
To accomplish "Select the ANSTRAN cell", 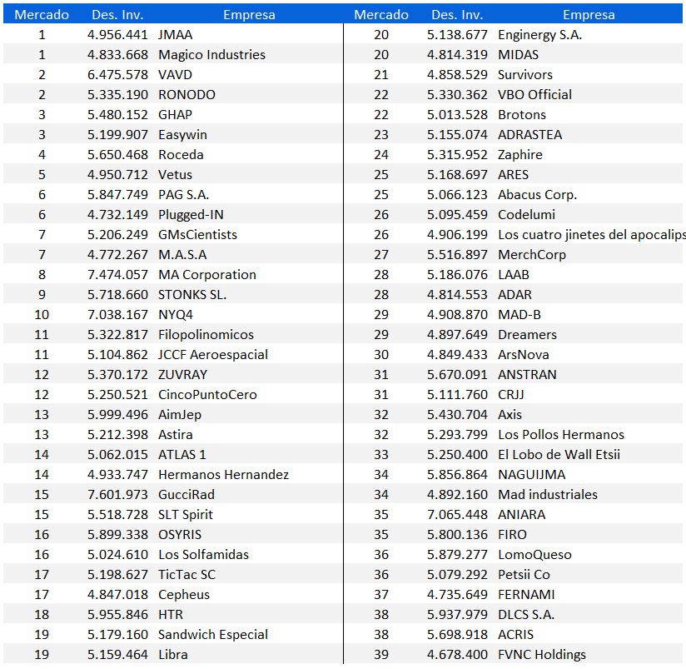I will pos(527,375).
